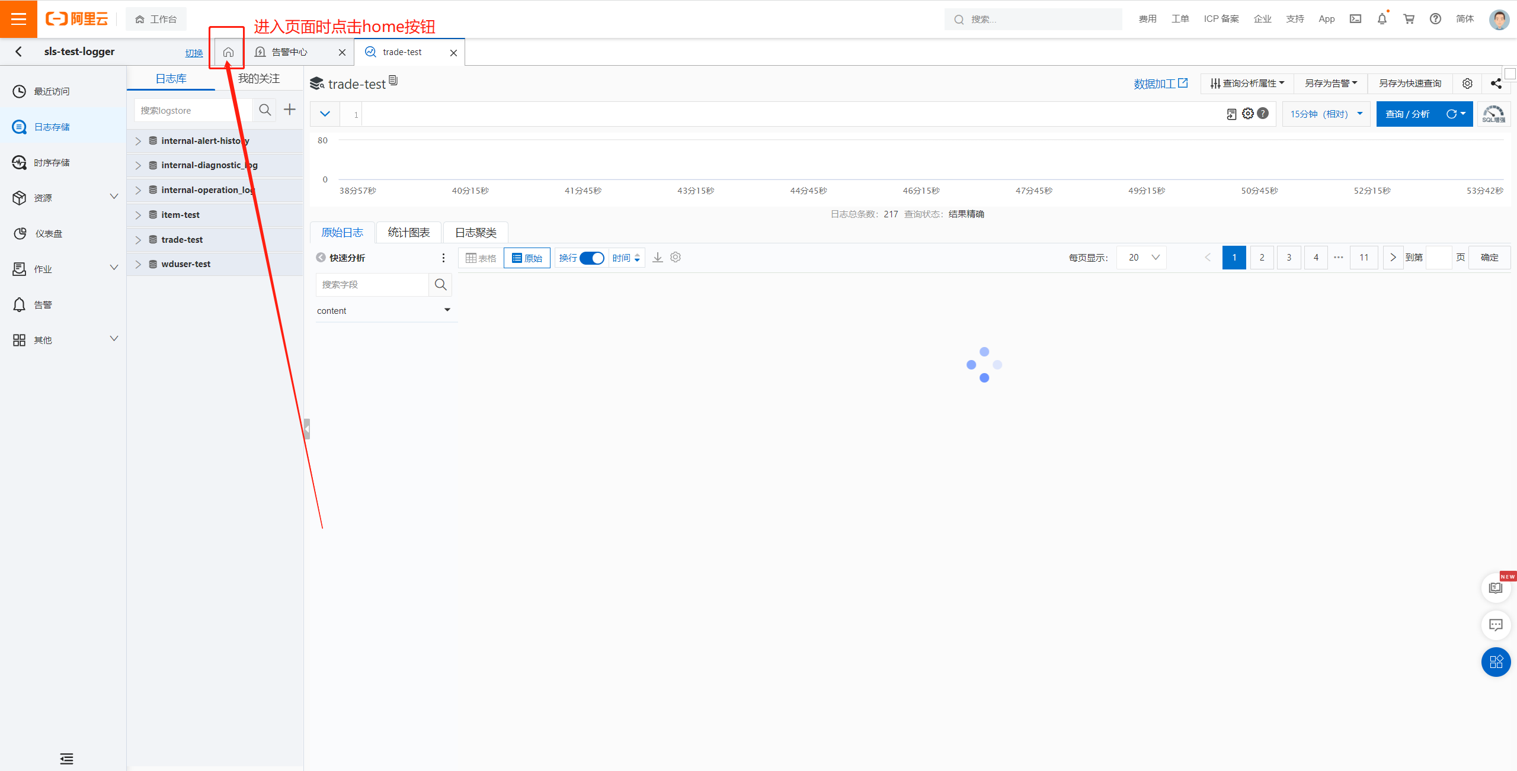Image resolution: width=1517 pixels, height=771 pixels.
Task: Open the 每页显示 page size dropdown
Action: click(x=1142, y=258)
